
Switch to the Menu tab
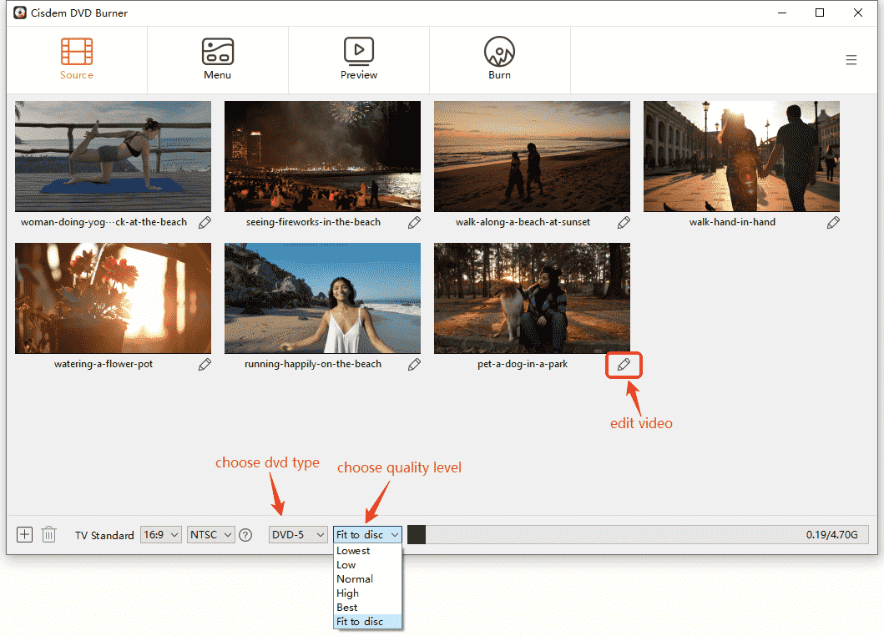coord(217,58)
